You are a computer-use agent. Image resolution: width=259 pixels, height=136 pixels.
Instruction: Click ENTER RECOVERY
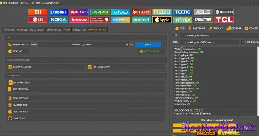(86, 82)
